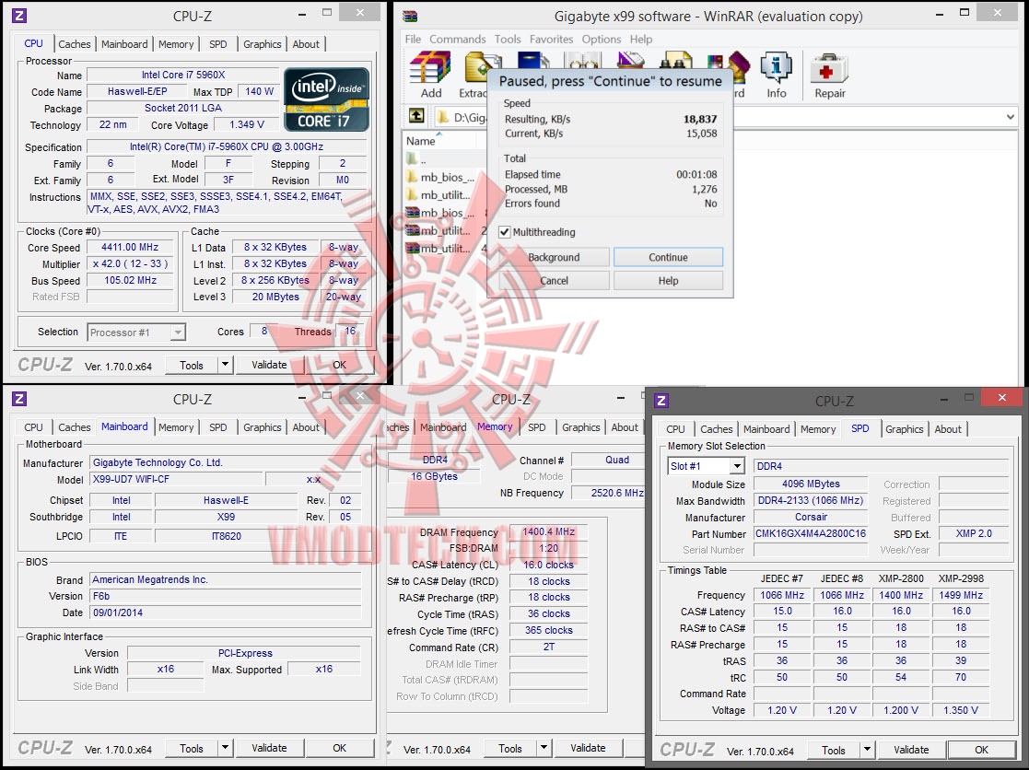Open the Slot #1 memory slot dropdown
The image size is (1029, 770).
tap(738, 466)
